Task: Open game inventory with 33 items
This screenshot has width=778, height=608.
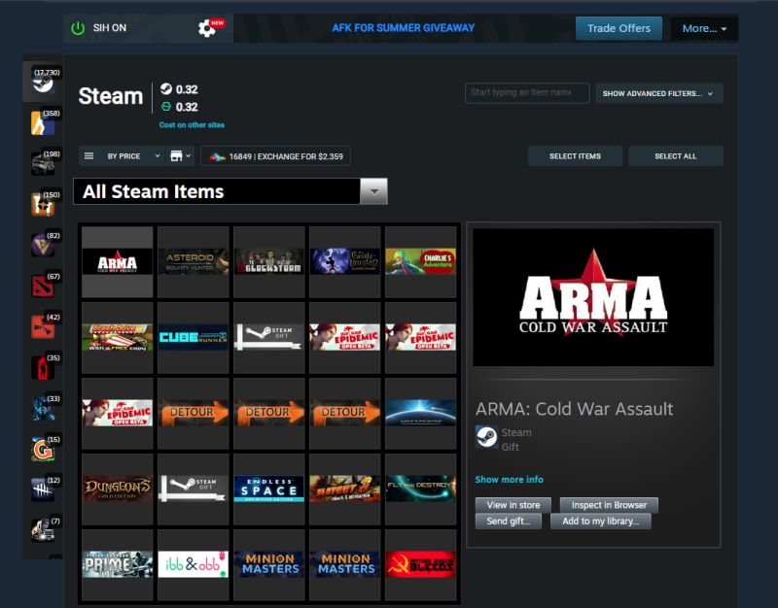Action: (x=43, y=408)
